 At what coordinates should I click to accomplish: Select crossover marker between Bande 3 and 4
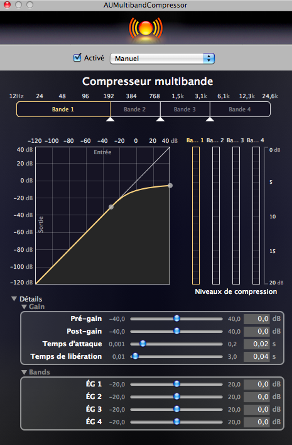click(210, 119)
